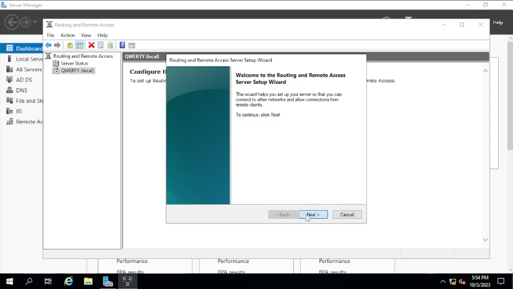Click Next in the setup wizard

click(x=313, y=215)
